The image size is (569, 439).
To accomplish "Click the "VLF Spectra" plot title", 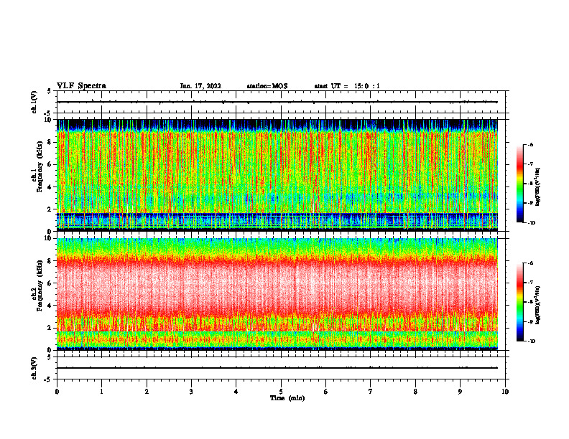I will click(x=81, y=86).
